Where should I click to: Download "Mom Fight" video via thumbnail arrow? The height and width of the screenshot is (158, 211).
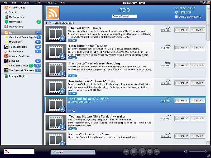(62, 56)
